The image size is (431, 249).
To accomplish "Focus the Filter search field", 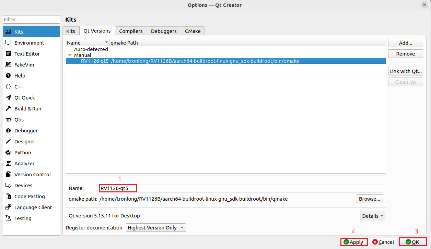I will pos(32,20).
